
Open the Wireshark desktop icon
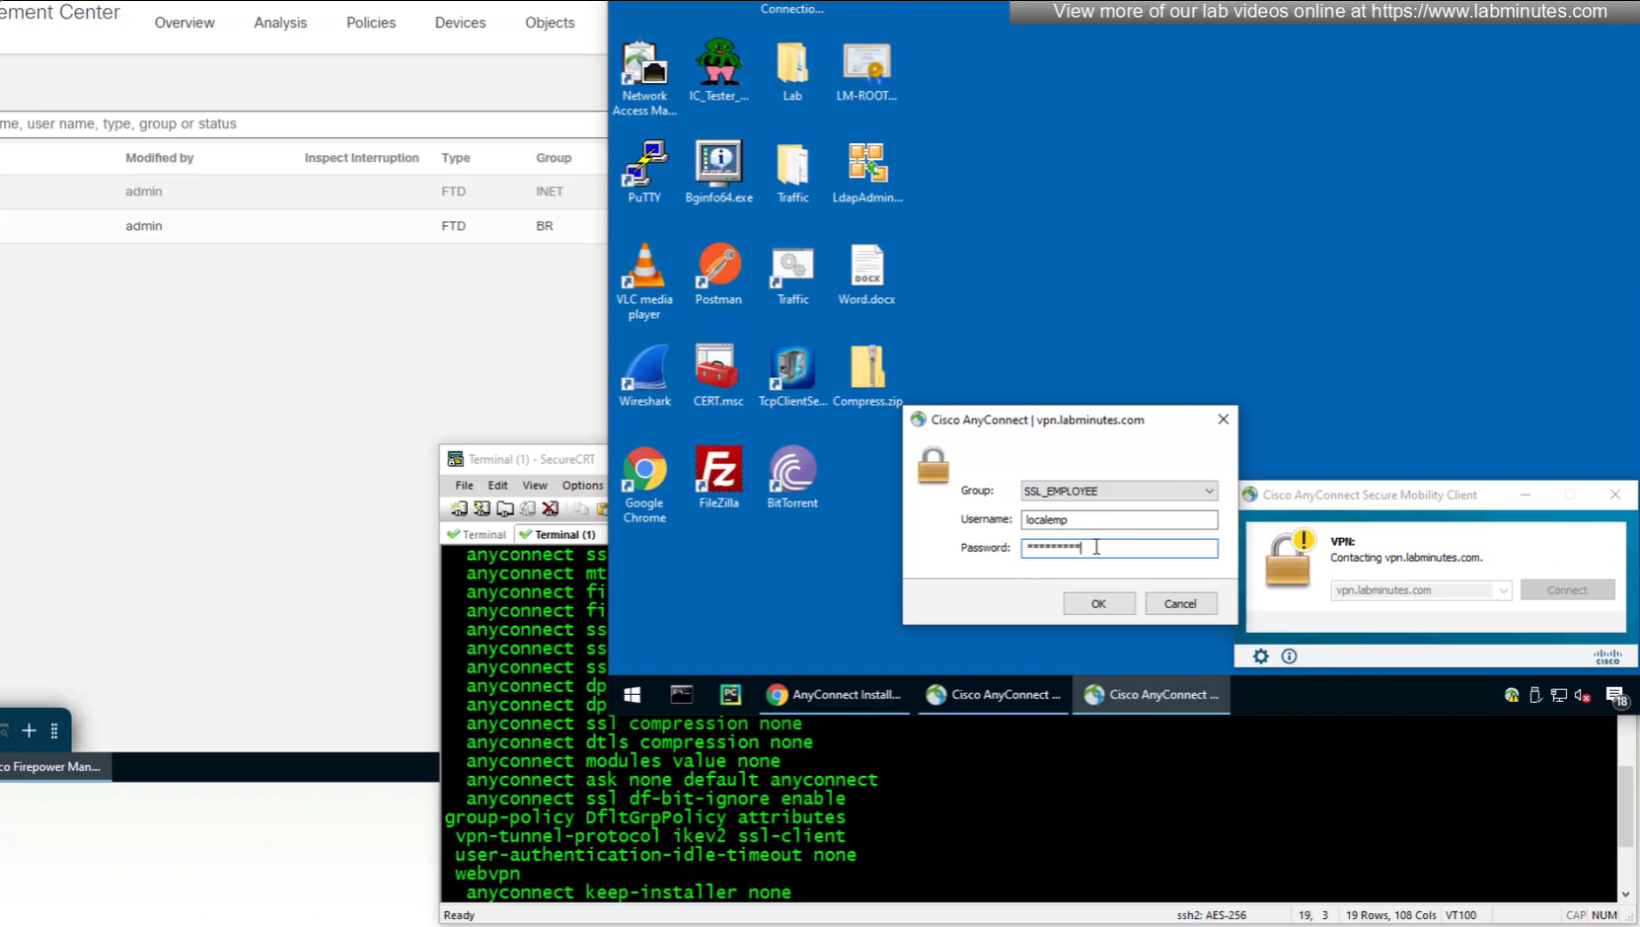click(644, 373)
